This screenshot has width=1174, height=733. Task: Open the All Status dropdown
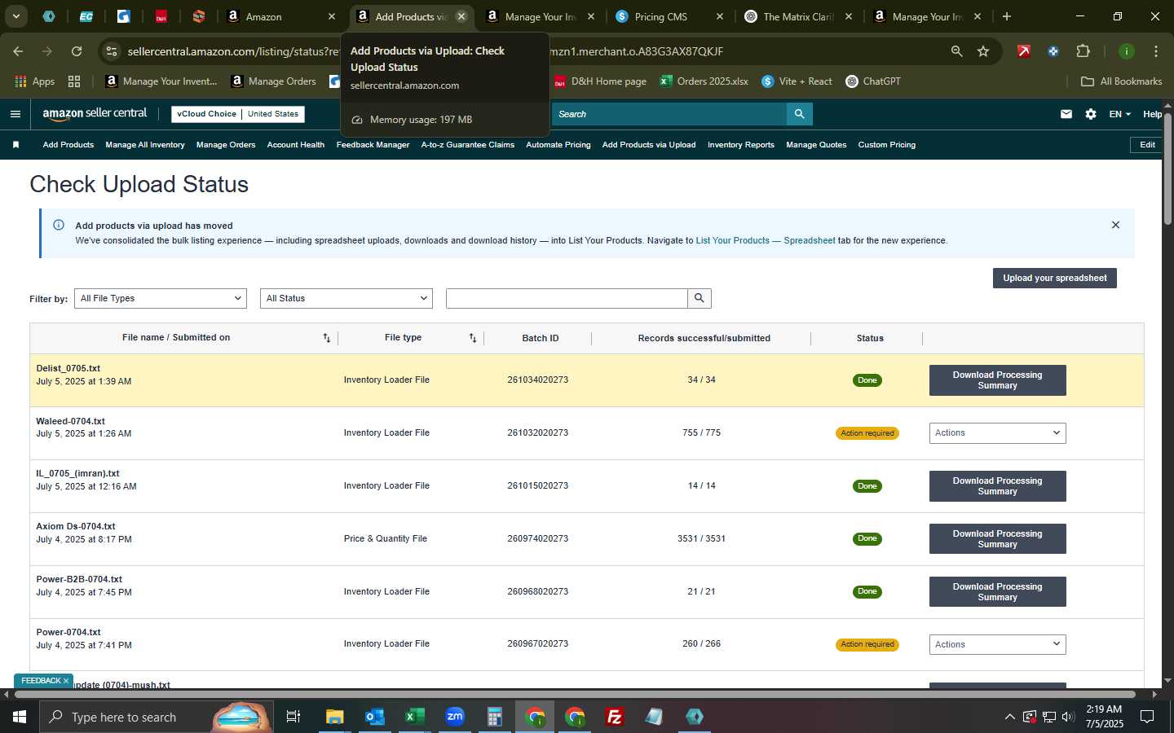coord(346,298)
